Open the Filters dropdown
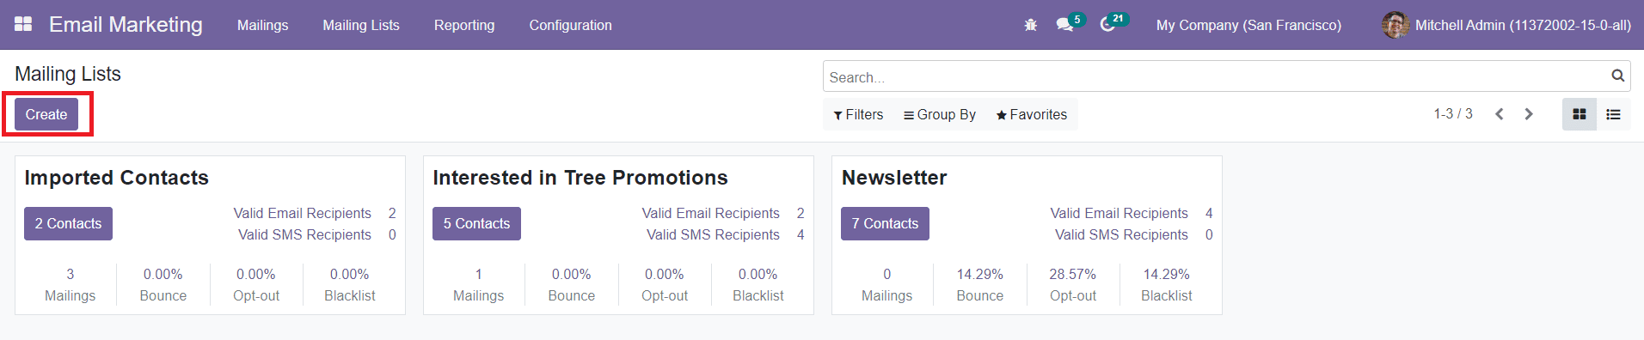The image size is (1644, 340). coord(858,114)
